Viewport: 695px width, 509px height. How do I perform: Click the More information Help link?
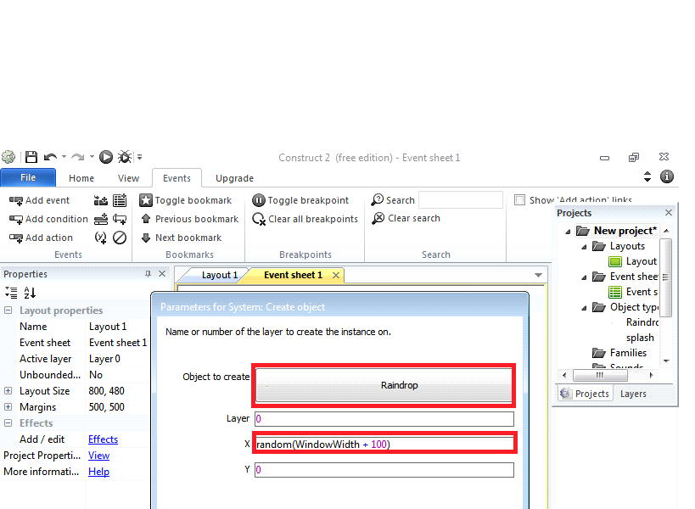[x=98, y=472]
